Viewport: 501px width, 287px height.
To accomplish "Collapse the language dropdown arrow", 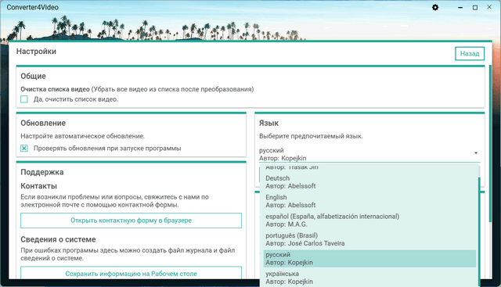I will click(476, 153).
